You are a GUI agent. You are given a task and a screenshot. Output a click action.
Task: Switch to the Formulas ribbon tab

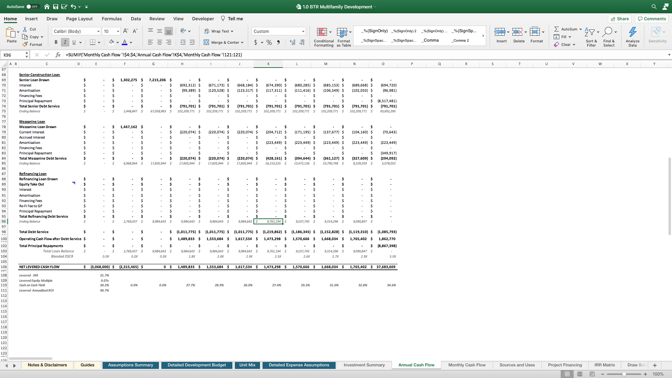112,19
